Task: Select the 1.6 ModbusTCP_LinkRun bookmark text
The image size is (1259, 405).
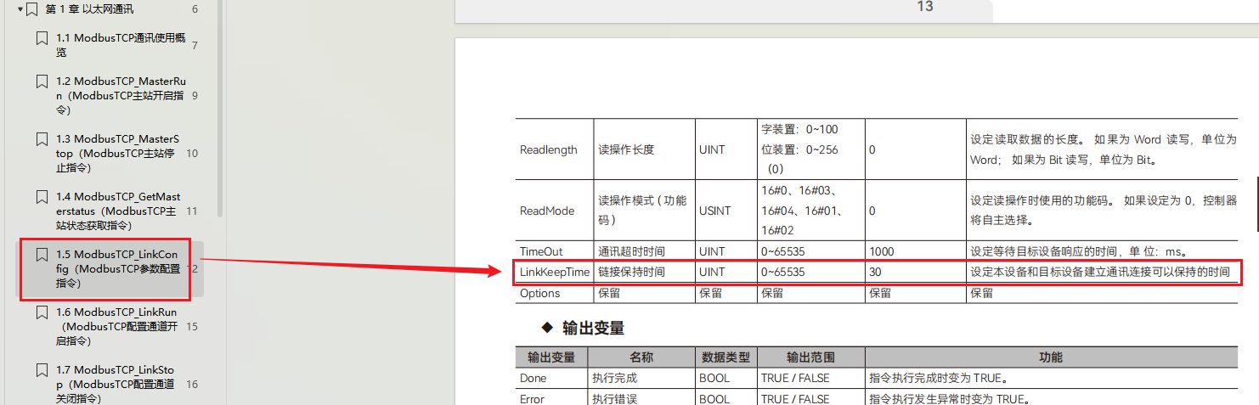Action: click(117, 326)
